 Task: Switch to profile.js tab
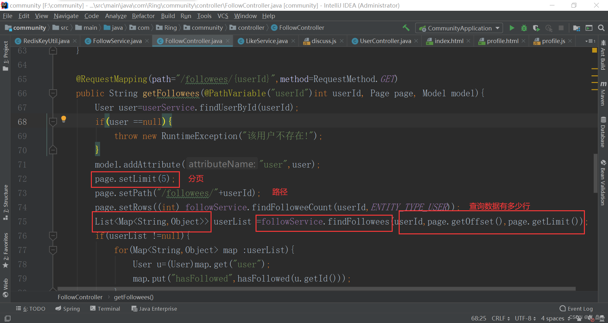click(x=553, y=41)
